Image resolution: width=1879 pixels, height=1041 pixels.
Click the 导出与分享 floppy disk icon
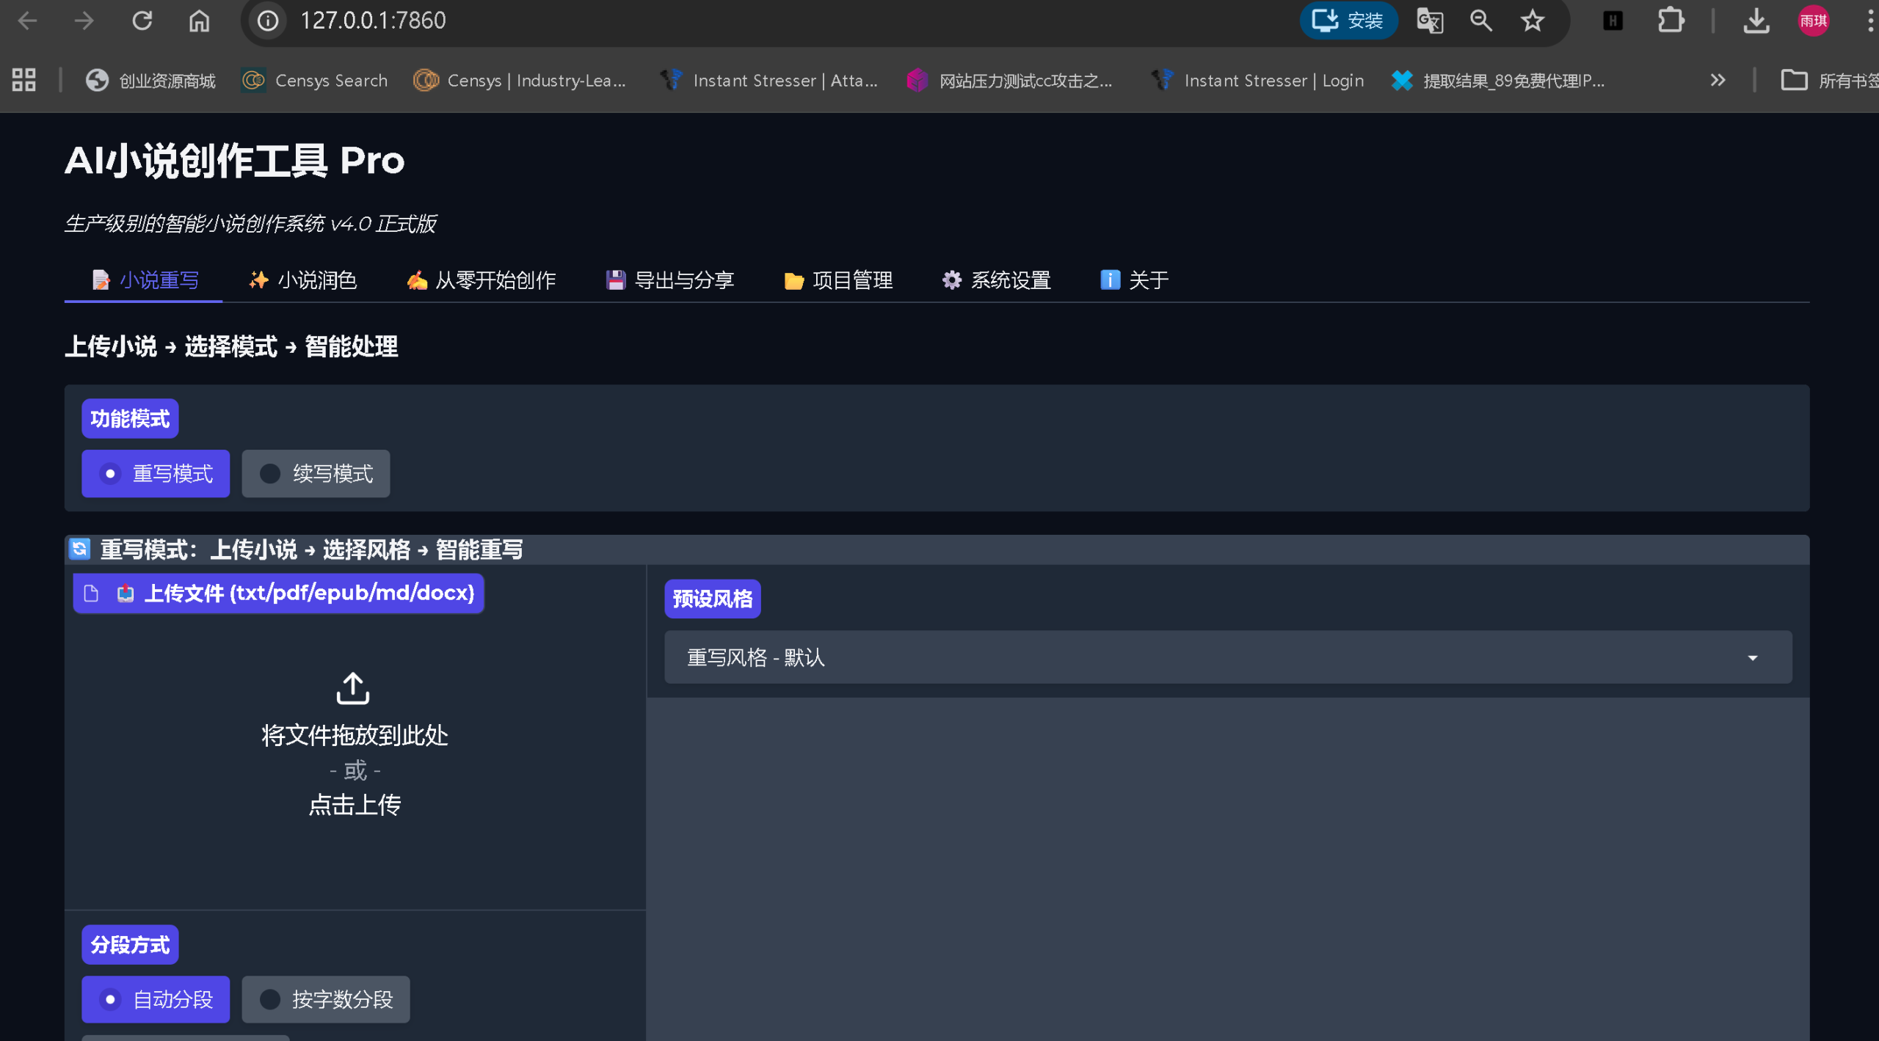click(617, 280)
